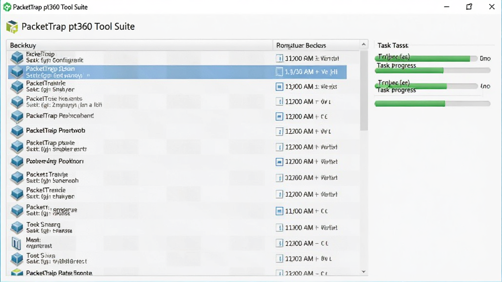
Task: Toggle the checkbox in Proberedny Pooknorı row
Action: 279,162
